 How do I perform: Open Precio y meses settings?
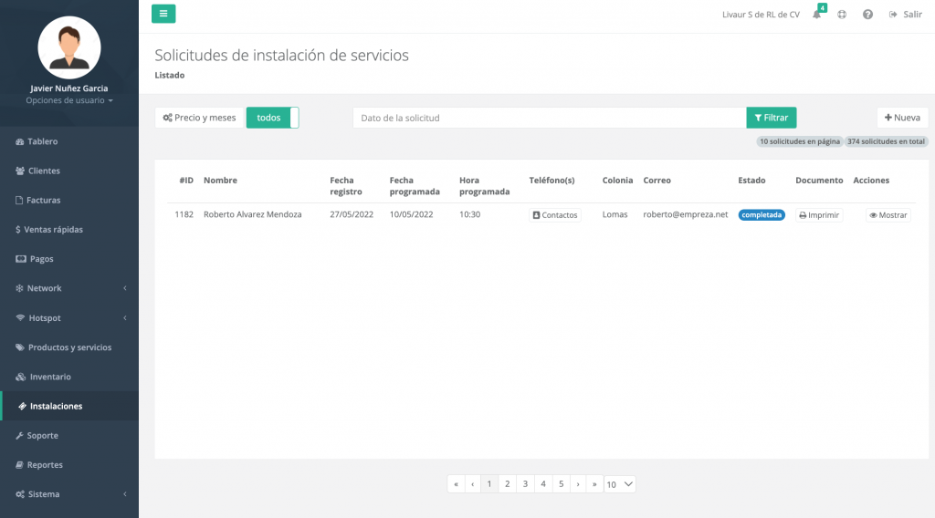[200, 118]
